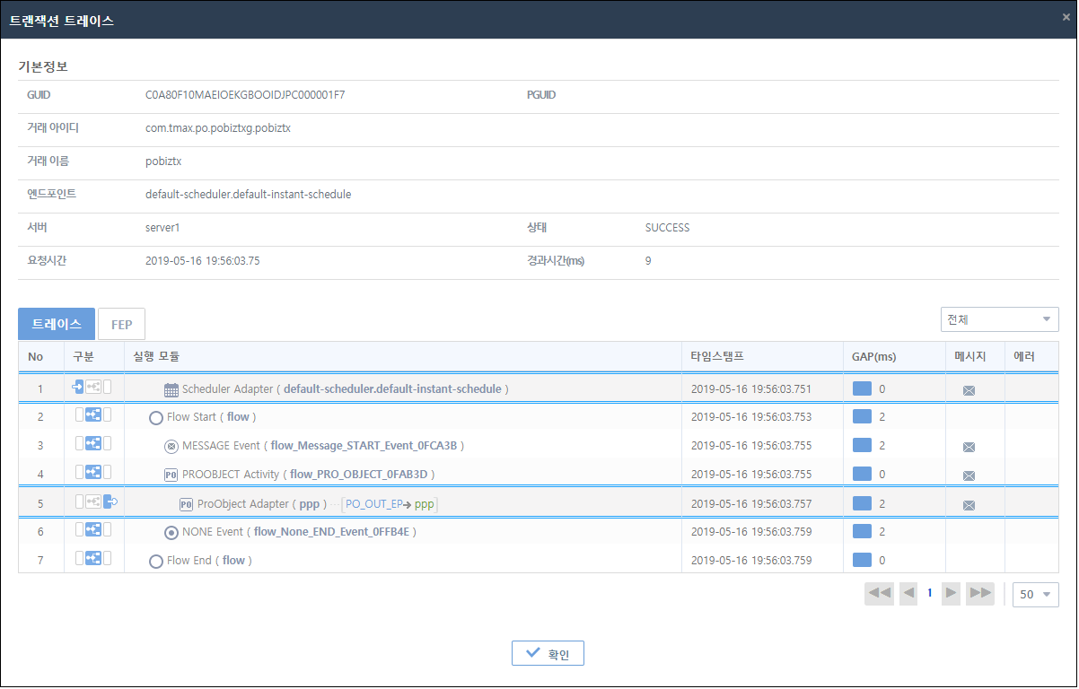This screenshot has height=689, width=1079.
Task: Select MESSAGE Event flow_Message_START_Event_0FCA3B row
Action: (x=323, y=446)
